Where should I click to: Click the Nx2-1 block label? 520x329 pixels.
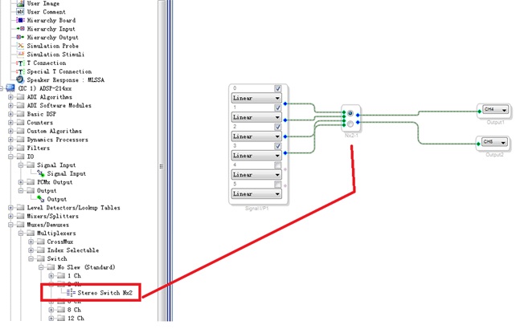point(351,136)
